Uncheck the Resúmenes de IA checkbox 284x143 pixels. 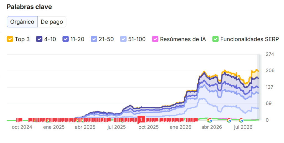click(155, 39)
